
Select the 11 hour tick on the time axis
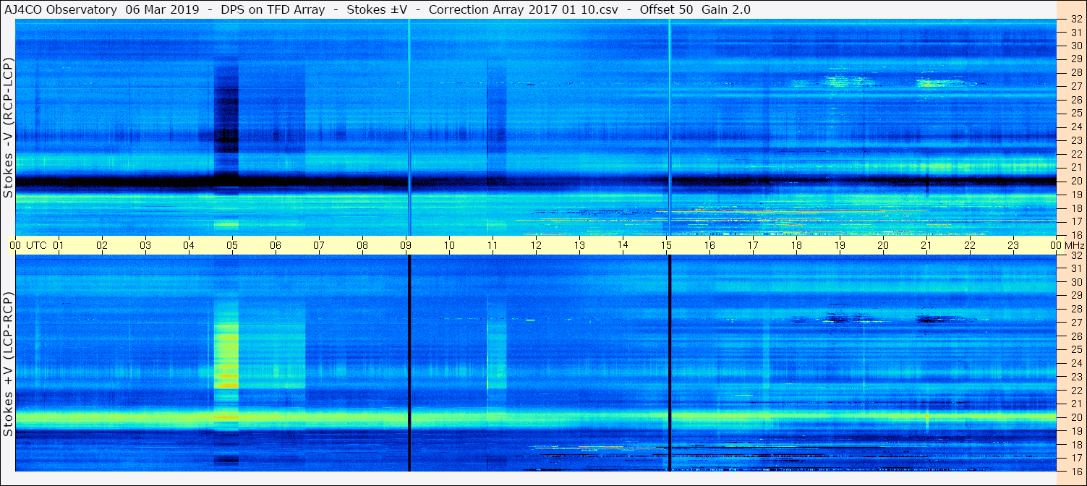[x=493, y=245]
